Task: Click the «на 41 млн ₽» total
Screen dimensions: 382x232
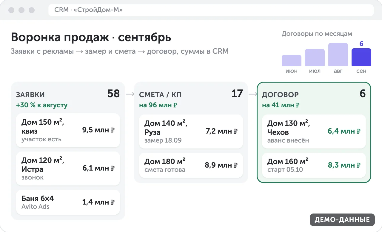Action: (x=281, y=105)
